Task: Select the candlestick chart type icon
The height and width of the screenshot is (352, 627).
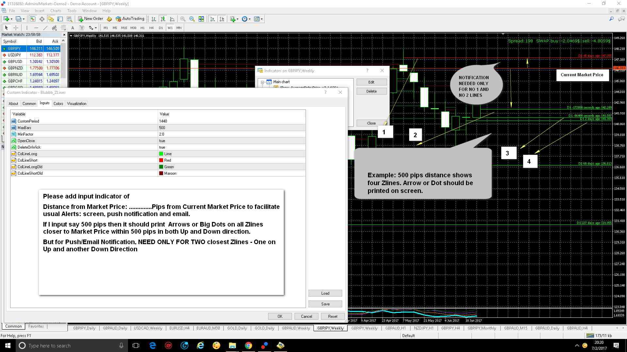Action: (x=163, y=19)
